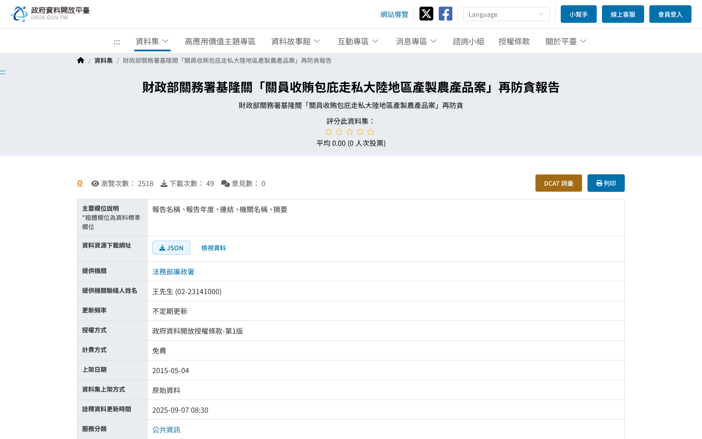The width and height of the screenshot is (702, 439).
Task: Open the Language dropdown
Action: [506, 14]
